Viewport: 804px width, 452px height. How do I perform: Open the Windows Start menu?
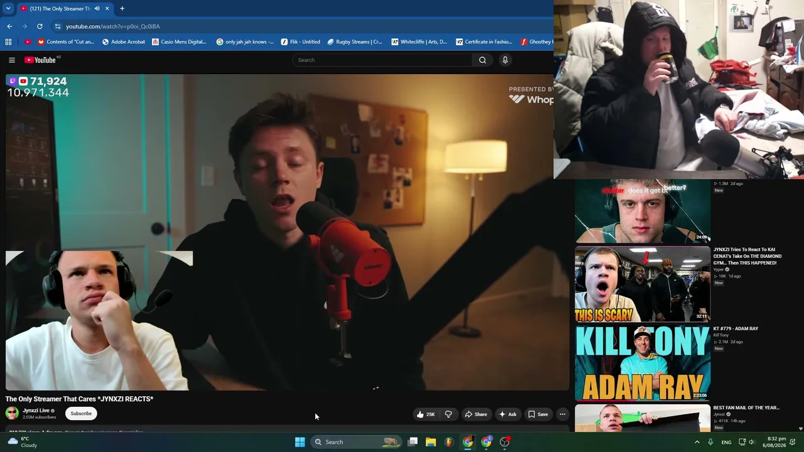click(x=300, y=442)
